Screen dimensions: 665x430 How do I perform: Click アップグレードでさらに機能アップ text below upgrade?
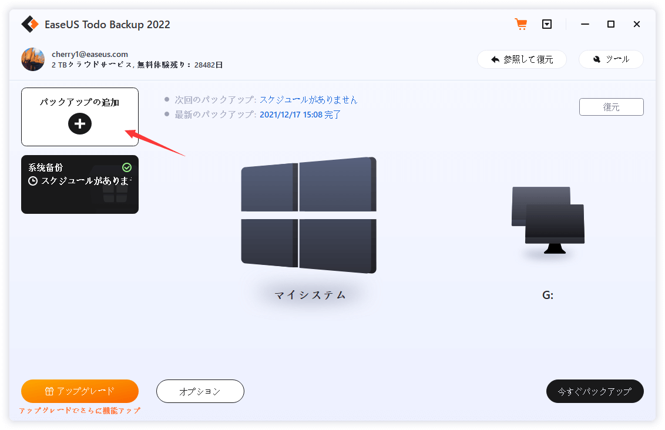coord(80,411)
